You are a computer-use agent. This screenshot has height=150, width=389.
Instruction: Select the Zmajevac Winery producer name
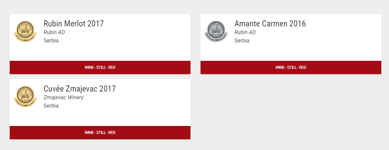64,97
